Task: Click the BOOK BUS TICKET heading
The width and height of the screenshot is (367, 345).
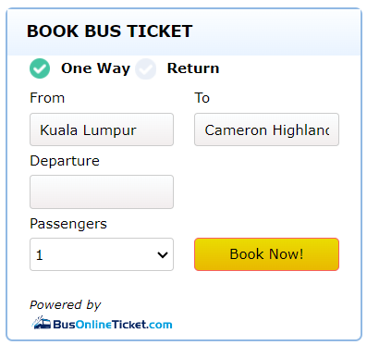Action: click(110, 31)
